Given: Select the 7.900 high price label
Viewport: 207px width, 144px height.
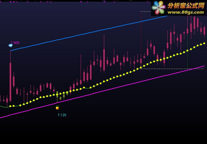Looking at the screenshot, I should click(15, 43).
